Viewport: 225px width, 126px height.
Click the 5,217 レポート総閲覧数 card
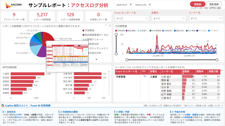pyautogui.click(x=42, y=17)
